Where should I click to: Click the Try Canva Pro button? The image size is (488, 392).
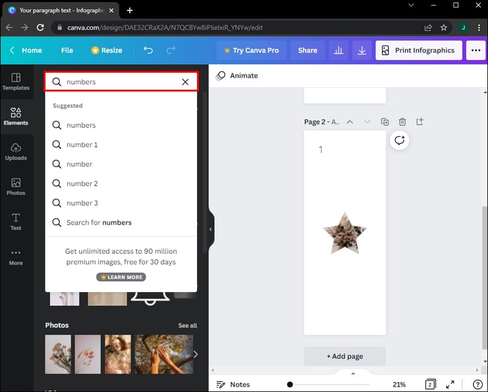click(252, 50)
